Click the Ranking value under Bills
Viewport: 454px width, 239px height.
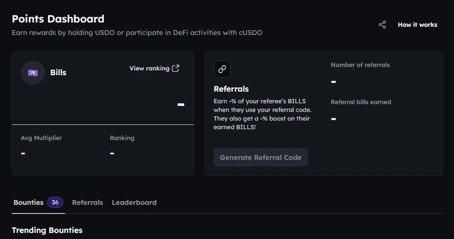[x=112, y=153]
